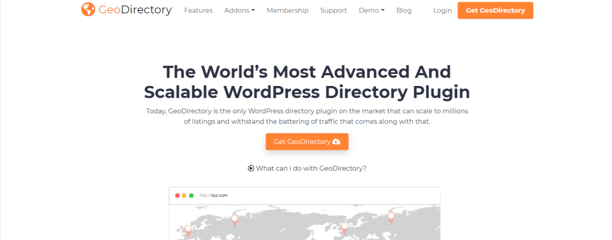Click the play icon beside "What can i do"

[251, 168]
